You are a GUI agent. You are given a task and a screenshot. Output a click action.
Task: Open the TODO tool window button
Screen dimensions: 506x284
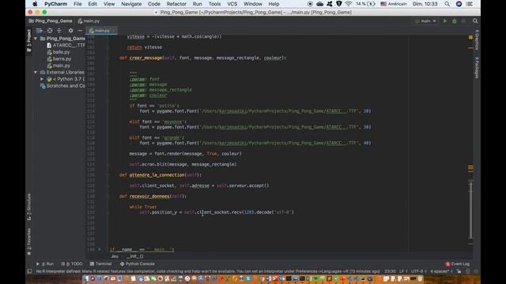(72, 263)
